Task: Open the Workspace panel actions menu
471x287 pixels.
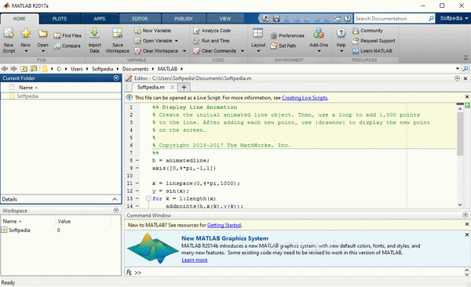Action: pos(116,210)
